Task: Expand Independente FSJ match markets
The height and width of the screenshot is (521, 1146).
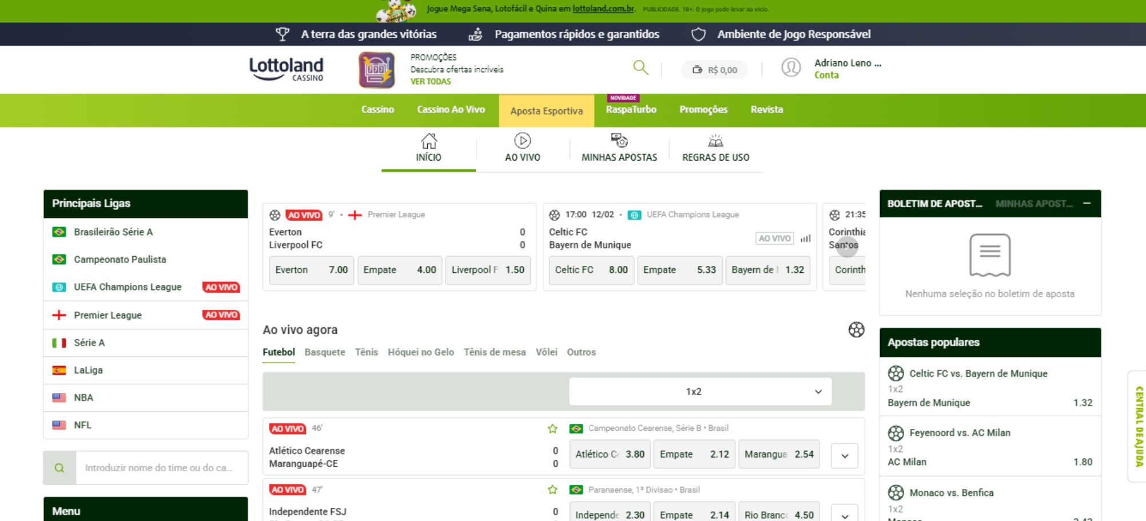Action: (x=845, y=514)
